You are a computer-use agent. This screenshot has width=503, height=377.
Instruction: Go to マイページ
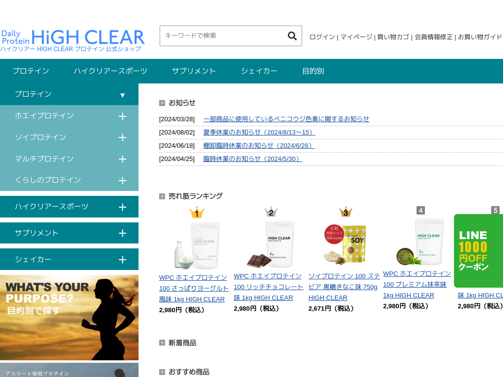356,37
